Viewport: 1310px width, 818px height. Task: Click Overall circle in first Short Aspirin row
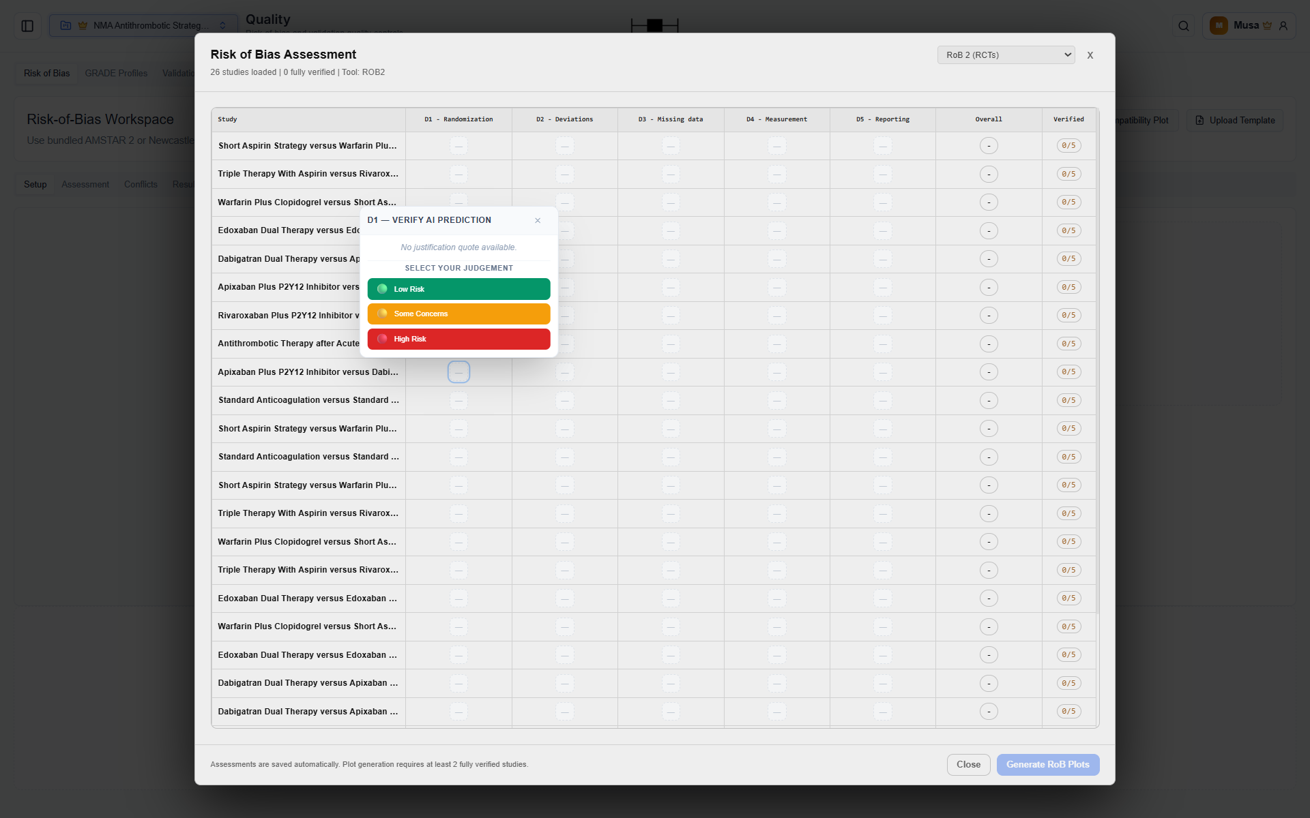(x=989, y=146)
